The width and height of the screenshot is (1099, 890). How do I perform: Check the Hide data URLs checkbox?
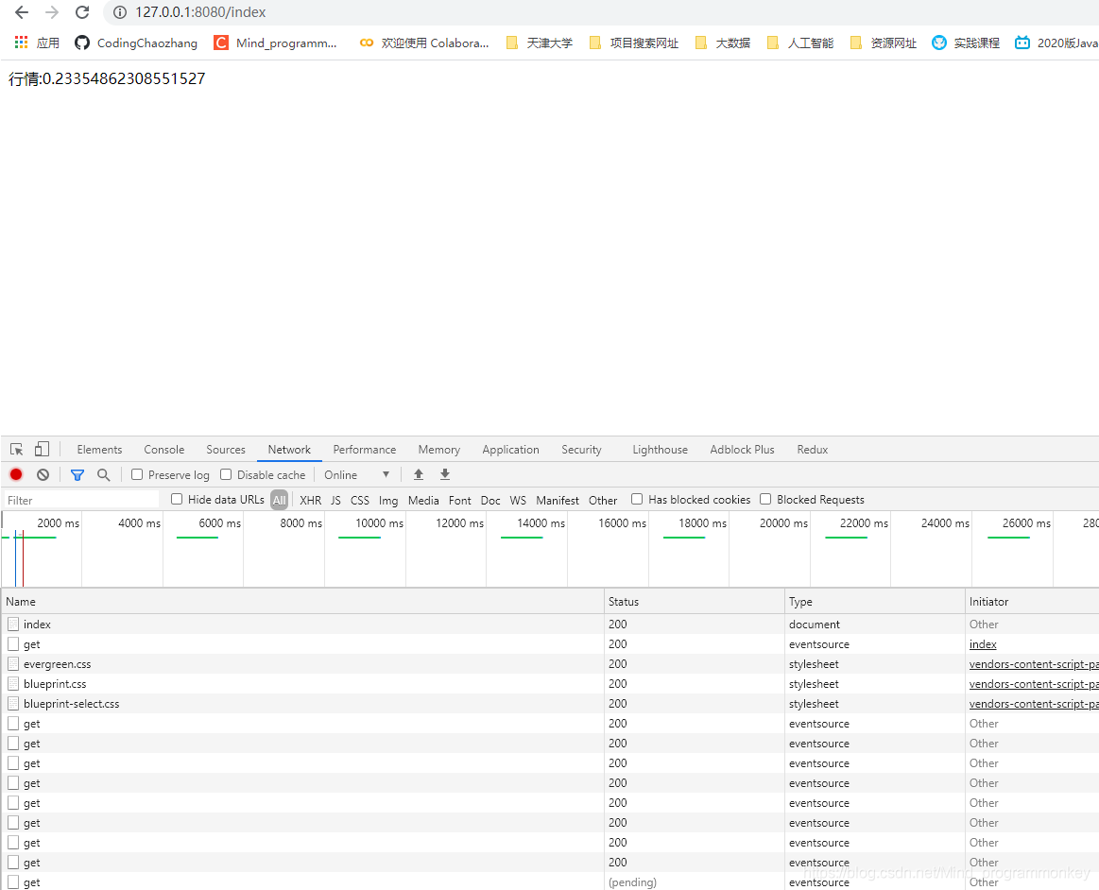point(177,499)
